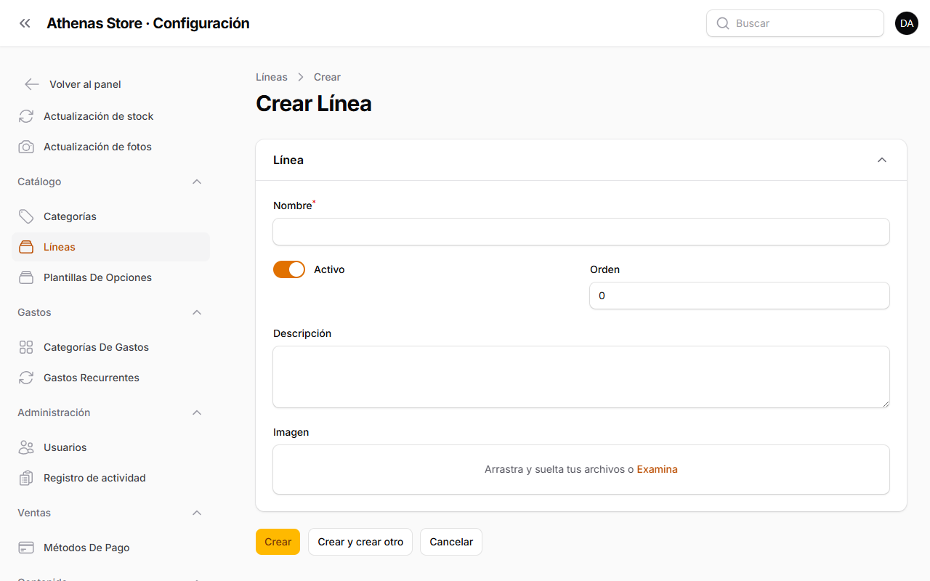Click the Líneas stack icon
930x581 pixels.
click(x=26, y=247)
